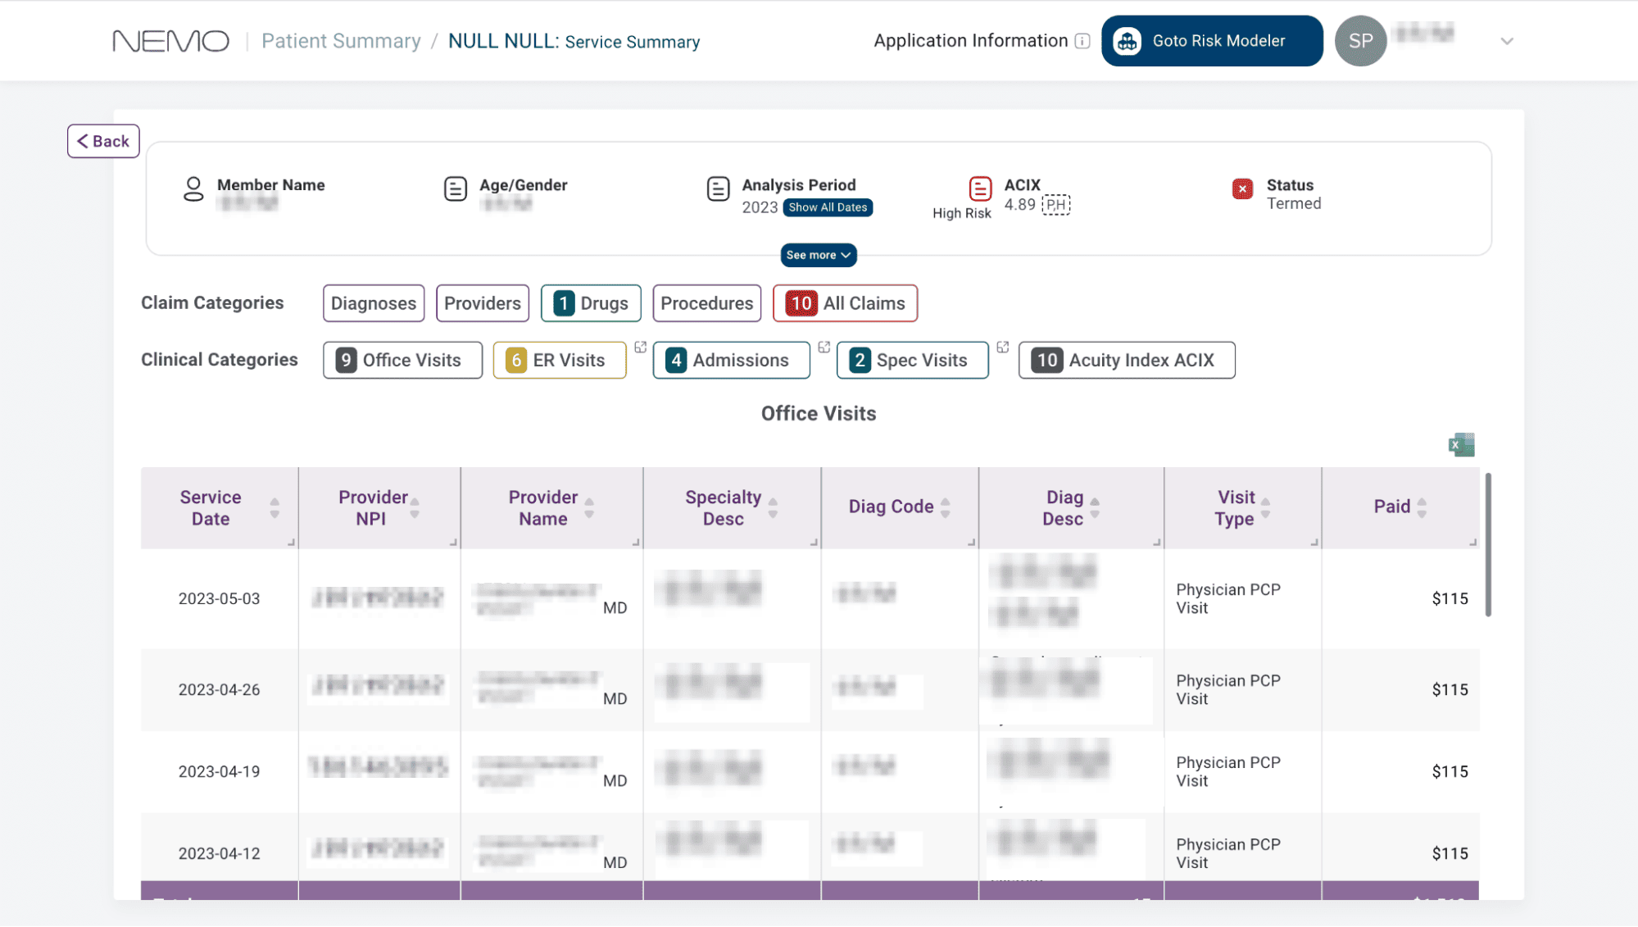Export table via the Excel icon
Viewport: 1638px width, 927px height.
point(1461,445)
